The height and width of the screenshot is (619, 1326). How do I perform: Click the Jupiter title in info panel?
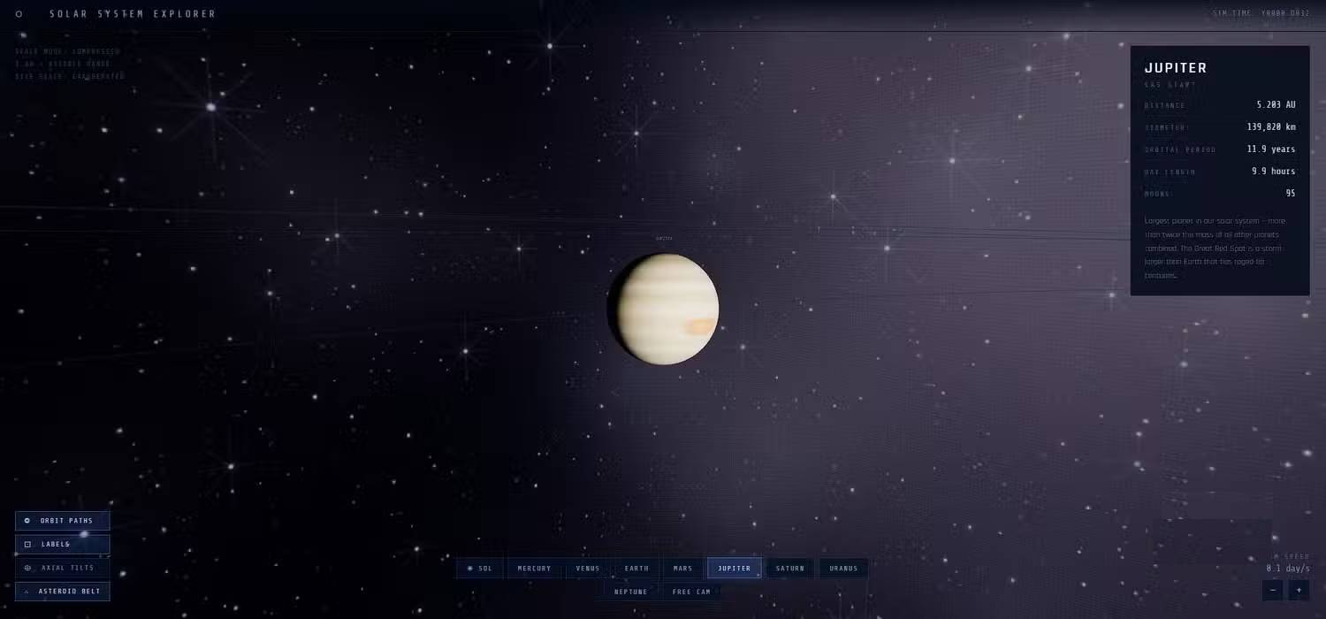pyautogui.click(x=1176, y=68)
